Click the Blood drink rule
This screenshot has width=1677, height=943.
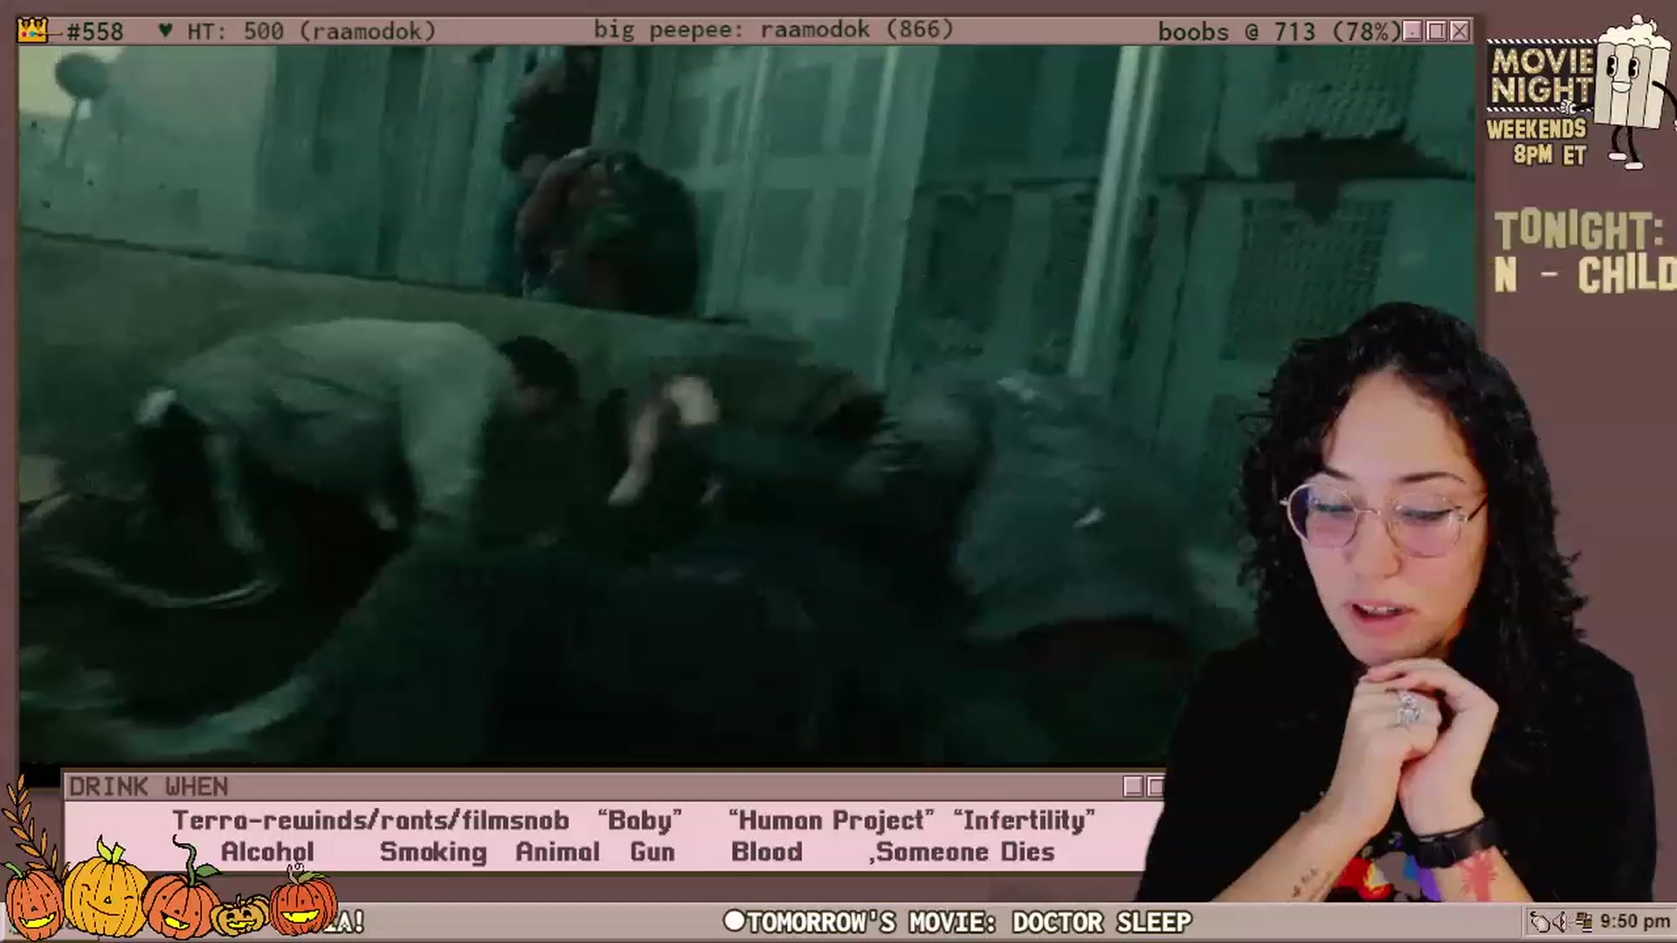[x=766, y=851]
